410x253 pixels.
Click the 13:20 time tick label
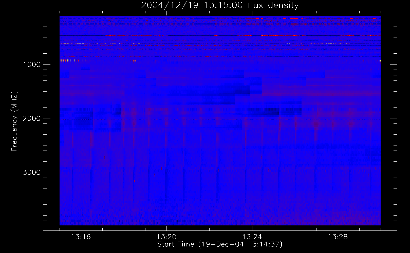click(x=166, y=237)
